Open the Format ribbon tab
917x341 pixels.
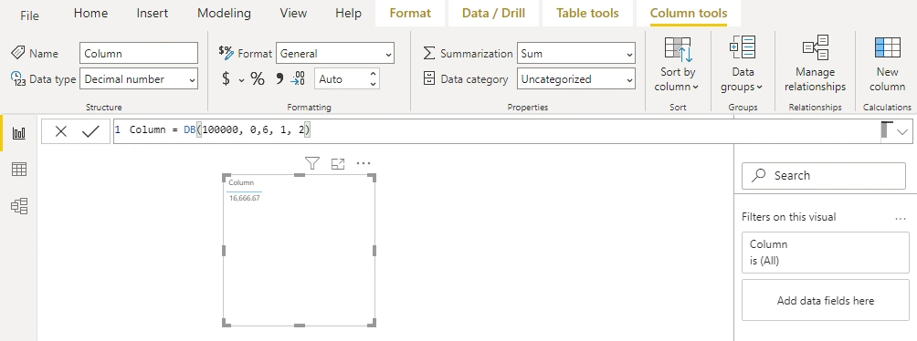410,13
